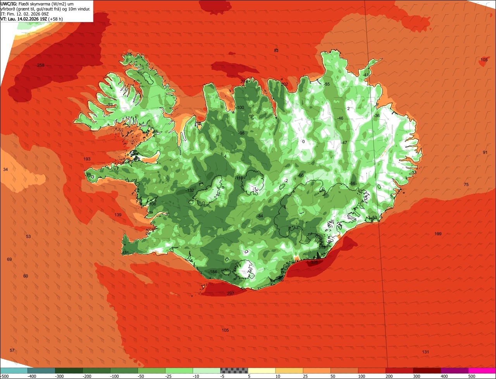Click the 274 value on the north coast
This screenshot has width=496, height=379.
click(244, 81)
